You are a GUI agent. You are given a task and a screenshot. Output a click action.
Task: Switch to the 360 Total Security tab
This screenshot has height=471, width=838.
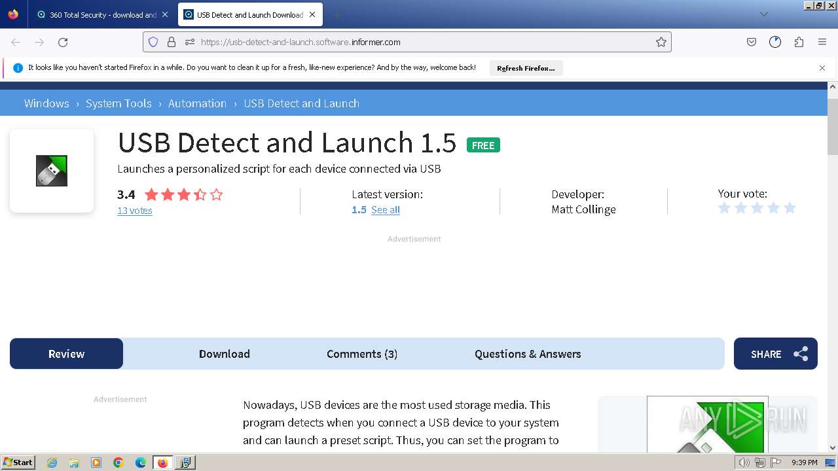[x=102, y=14]
